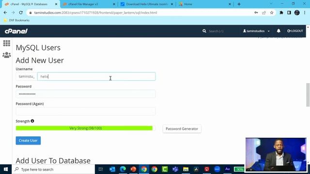Screen dimensions: 310x174
Task: Click the cPanel search box
Action: click(216, 31)
